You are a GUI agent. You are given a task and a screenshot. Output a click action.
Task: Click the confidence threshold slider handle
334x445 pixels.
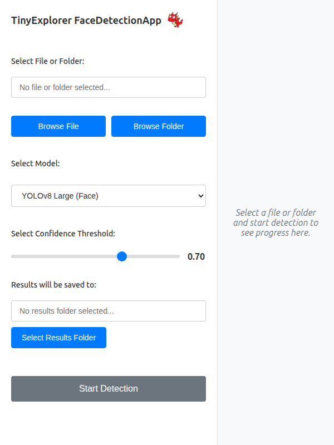[x=122, y=256]
